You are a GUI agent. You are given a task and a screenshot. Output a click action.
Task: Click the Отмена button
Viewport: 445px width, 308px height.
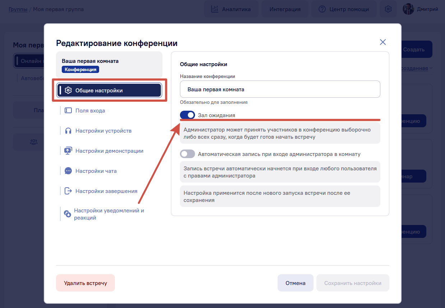(x=296, y=283)
